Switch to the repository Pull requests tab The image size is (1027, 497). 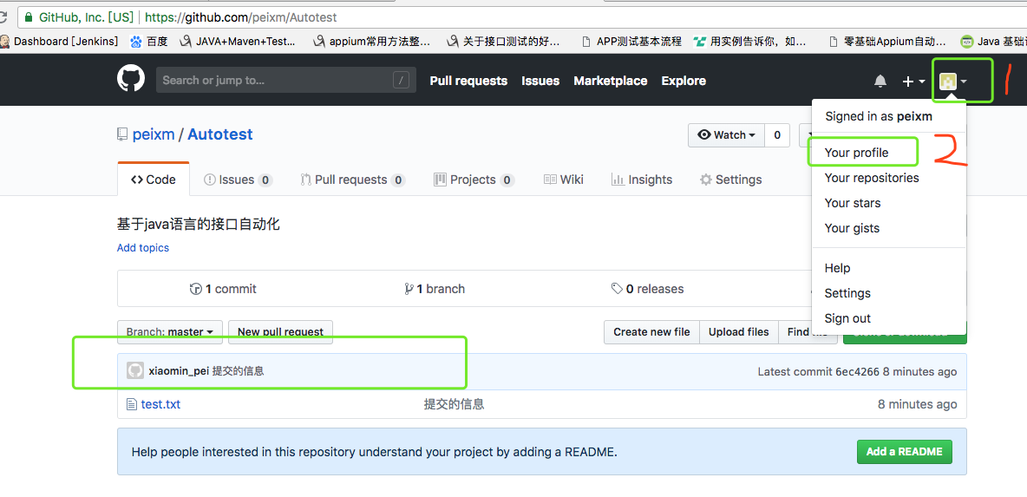[x=352, y=180]
